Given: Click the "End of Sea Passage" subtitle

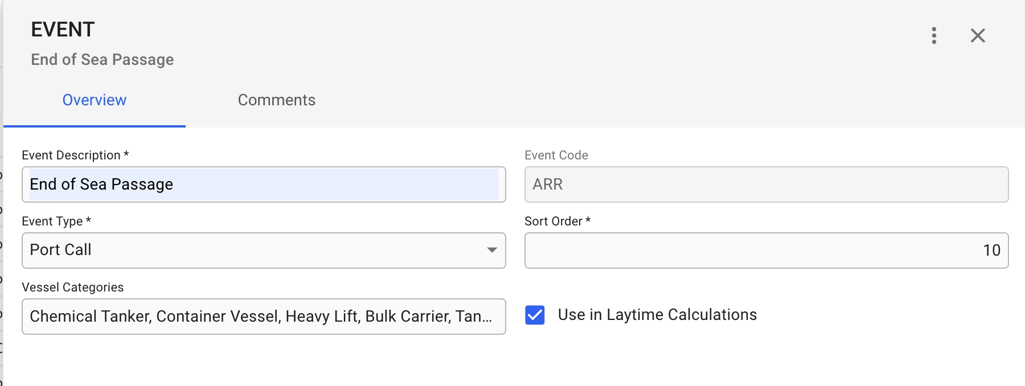Looking at the screenshot, I should 102,60.
